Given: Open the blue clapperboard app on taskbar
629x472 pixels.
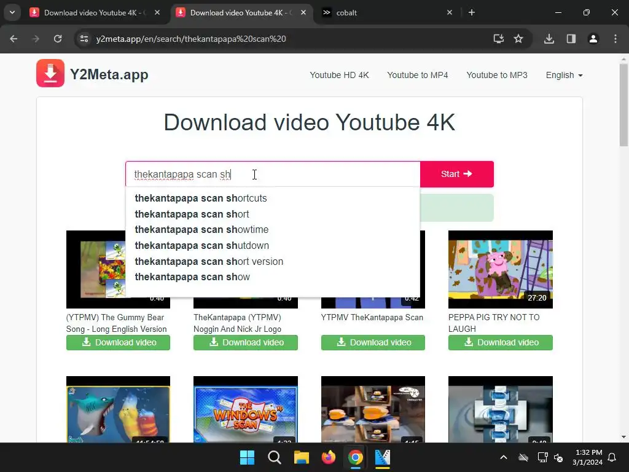Looking at the screenshot, I should (383, 457).
